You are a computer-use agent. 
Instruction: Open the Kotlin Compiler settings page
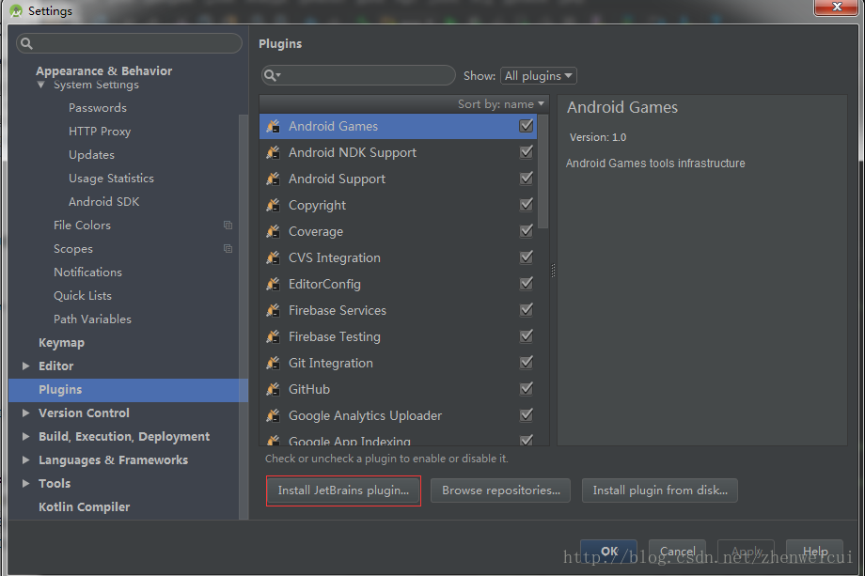pos(85,507)
